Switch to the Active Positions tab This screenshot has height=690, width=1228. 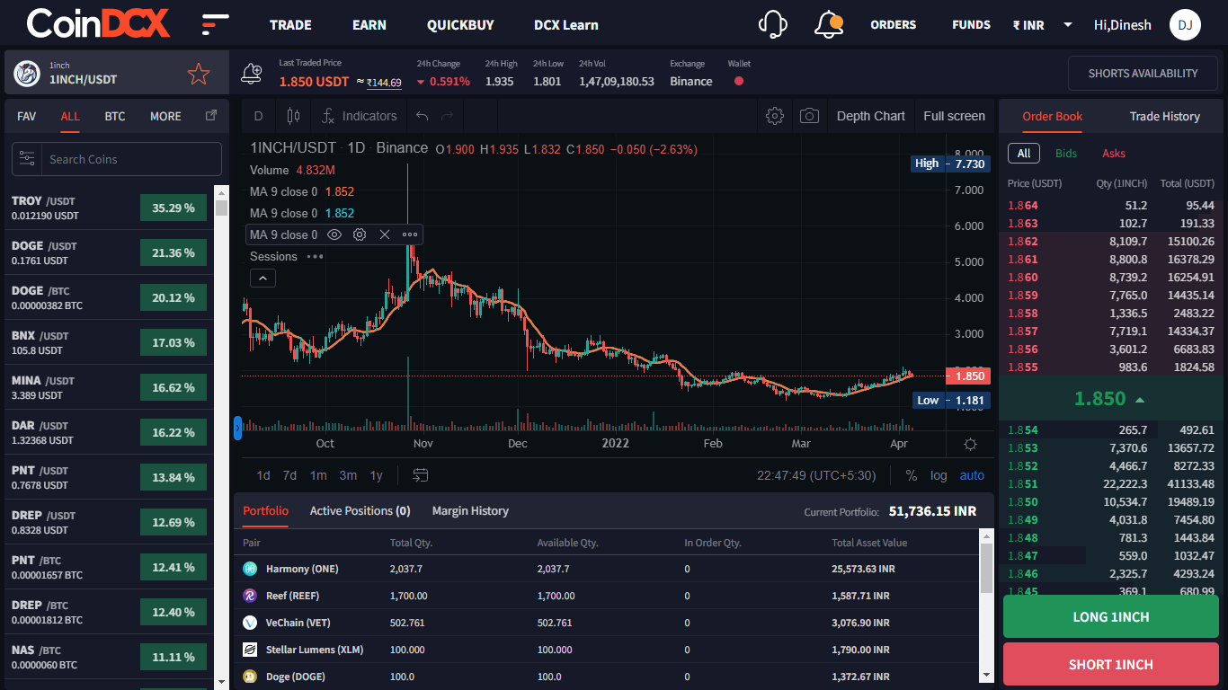click(x=360, y=510)
